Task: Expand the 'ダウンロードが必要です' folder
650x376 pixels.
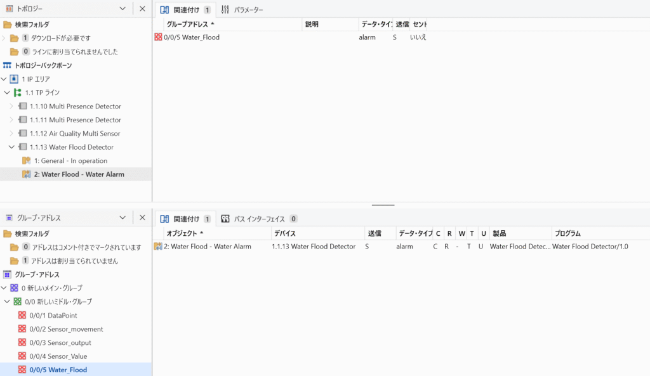Action: coord(4,38)
